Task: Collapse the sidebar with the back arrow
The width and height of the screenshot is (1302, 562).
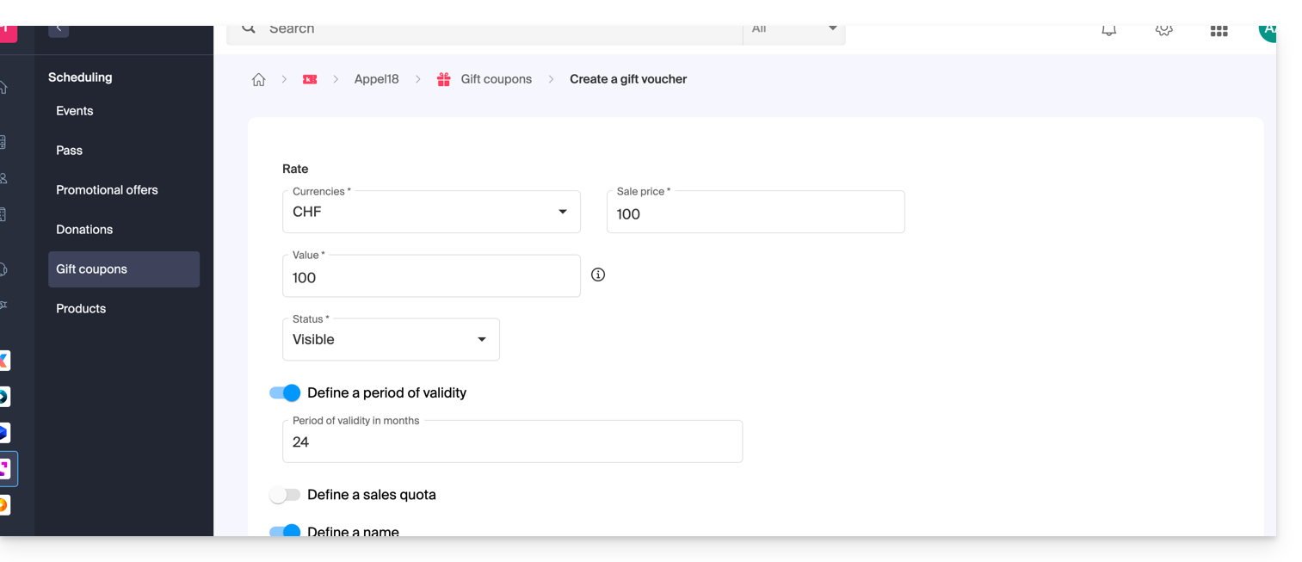Action: pos(59,29)
